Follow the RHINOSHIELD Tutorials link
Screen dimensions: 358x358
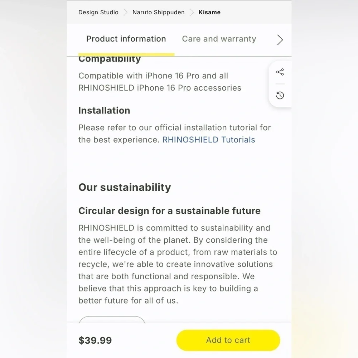(x=208, y=140)
